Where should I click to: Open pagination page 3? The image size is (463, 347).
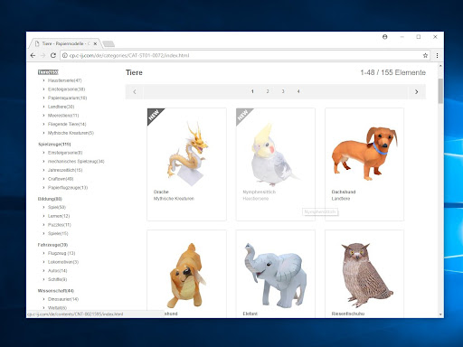[x=283, y=91]
